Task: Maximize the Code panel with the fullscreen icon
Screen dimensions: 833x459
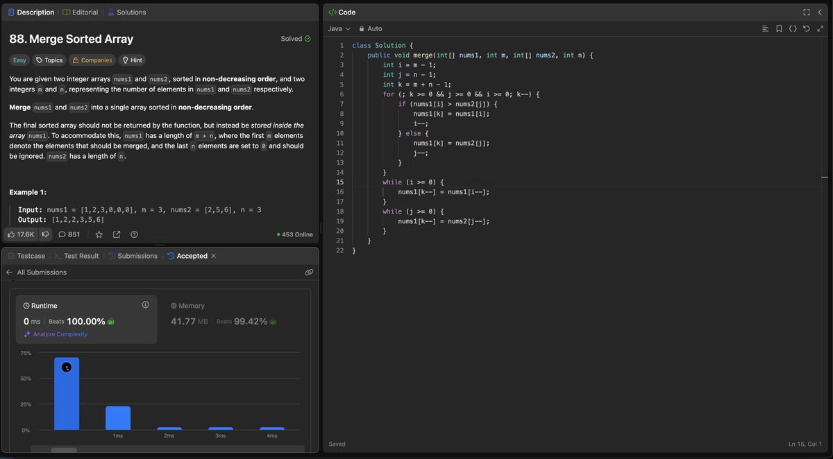Action: 807,12
